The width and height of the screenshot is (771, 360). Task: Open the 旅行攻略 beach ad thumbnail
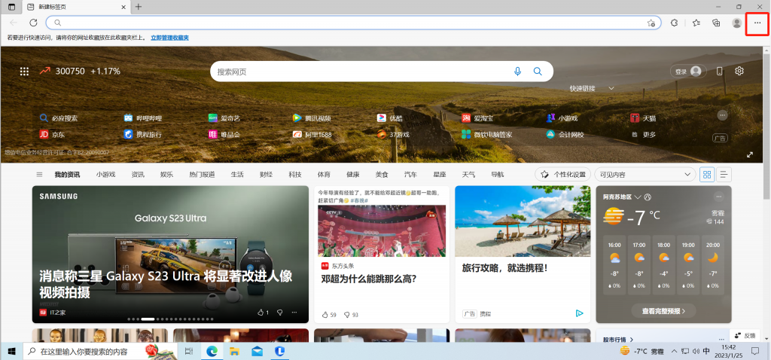point(523,221)
